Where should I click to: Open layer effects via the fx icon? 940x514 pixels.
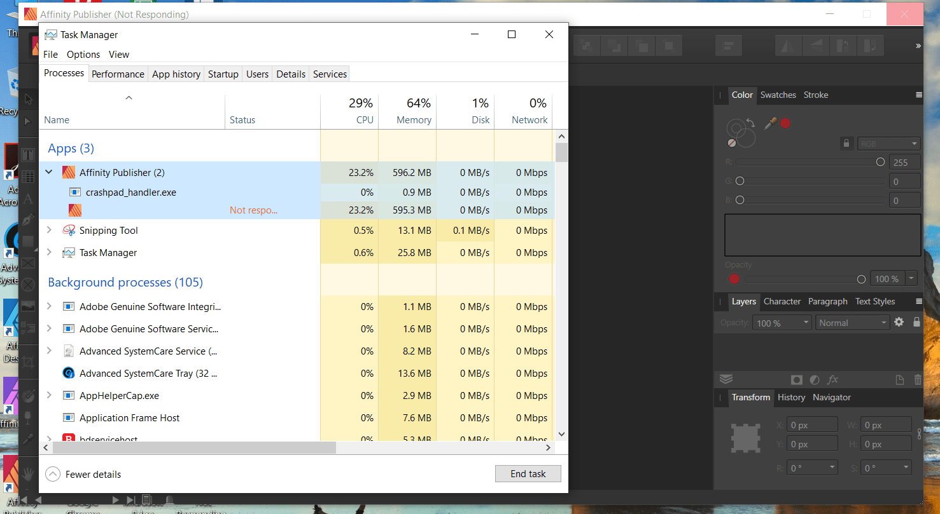coord(832,379)
